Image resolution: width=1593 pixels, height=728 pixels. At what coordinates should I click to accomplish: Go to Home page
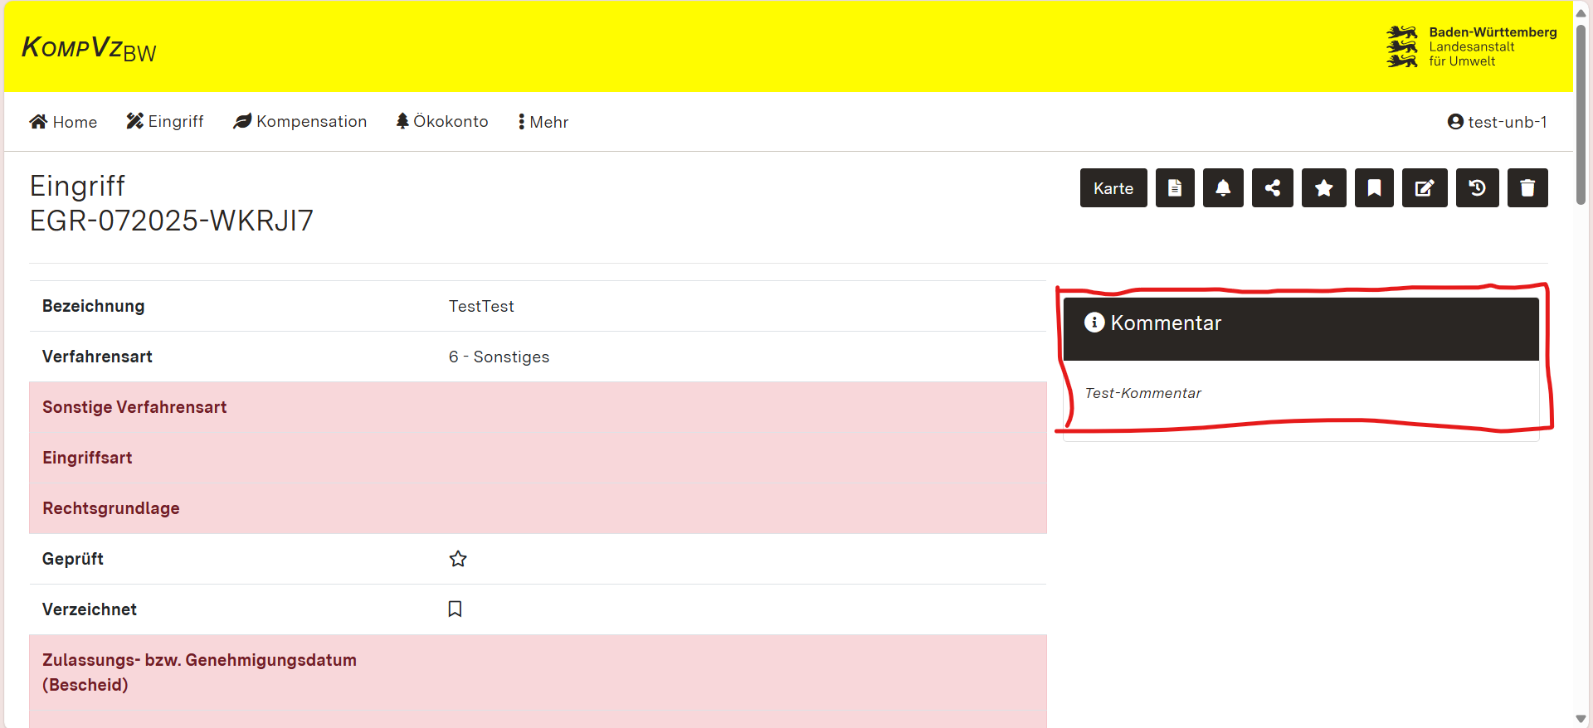pos(63,122)
